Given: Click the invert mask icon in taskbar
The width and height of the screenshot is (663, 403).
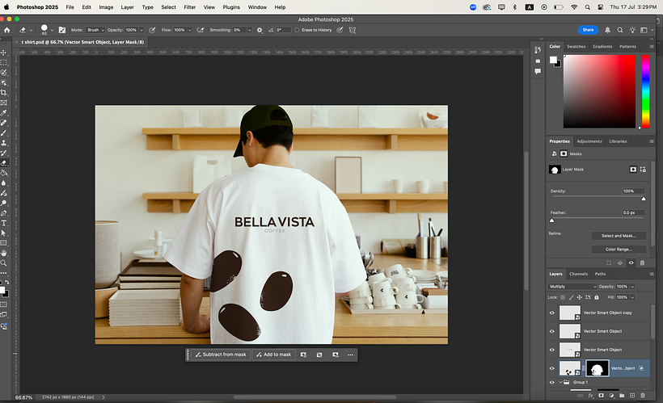Looking at the screenshot, I should point(319,355).
